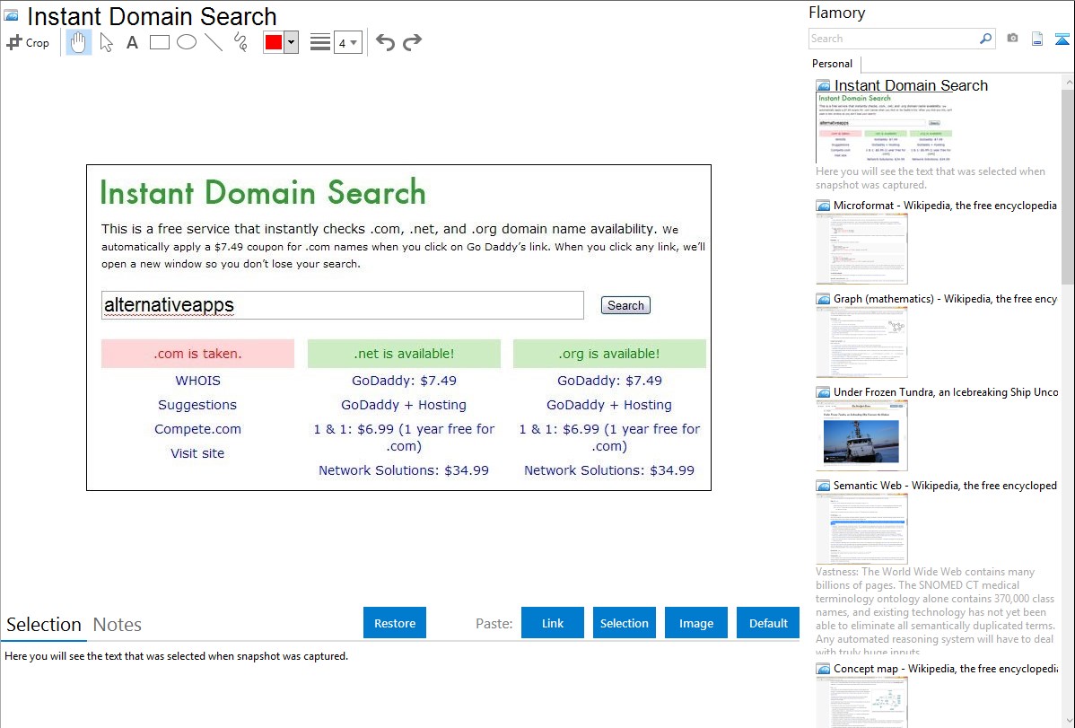Select the Crop tool

(28, 42)
